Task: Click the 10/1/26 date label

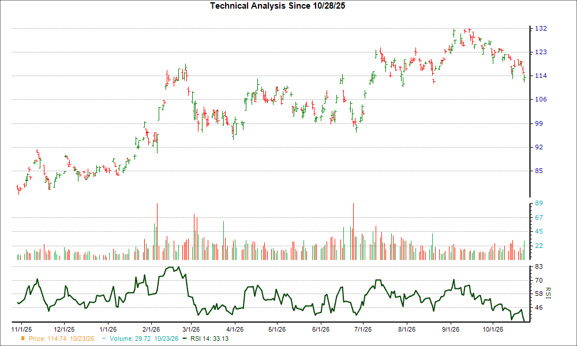Action: tap(493, 329)
